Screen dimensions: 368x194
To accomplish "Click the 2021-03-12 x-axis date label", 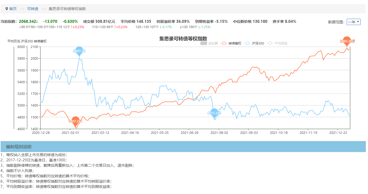I will point(100,132).
